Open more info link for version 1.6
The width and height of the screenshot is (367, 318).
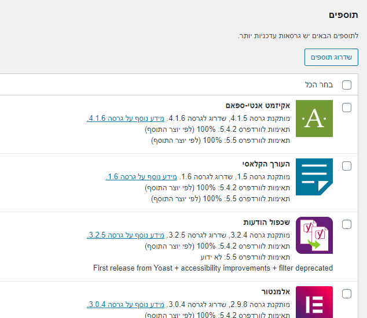pos(141,177)
